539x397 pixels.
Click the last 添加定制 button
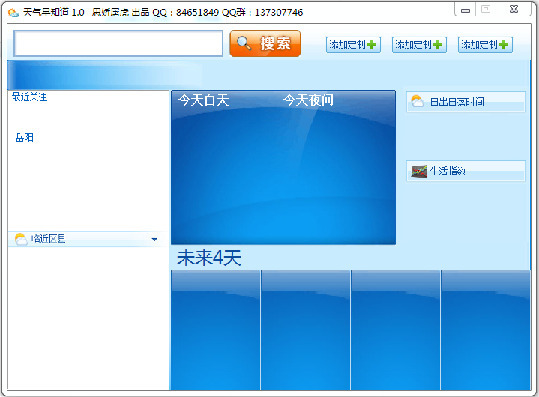click(485, 45)
